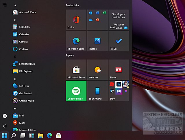The image size is (185, 140).
Task: Expand the Start menu hamburger button
Action: pyautogui.click(x=5, y=5)
